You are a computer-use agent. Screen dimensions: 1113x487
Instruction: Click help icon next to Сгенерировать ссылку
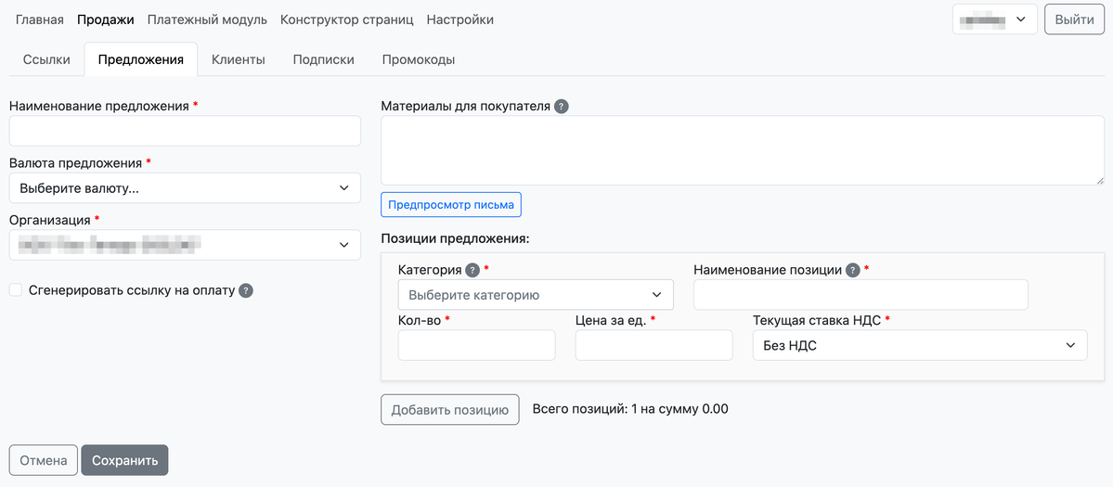point(246,290)
